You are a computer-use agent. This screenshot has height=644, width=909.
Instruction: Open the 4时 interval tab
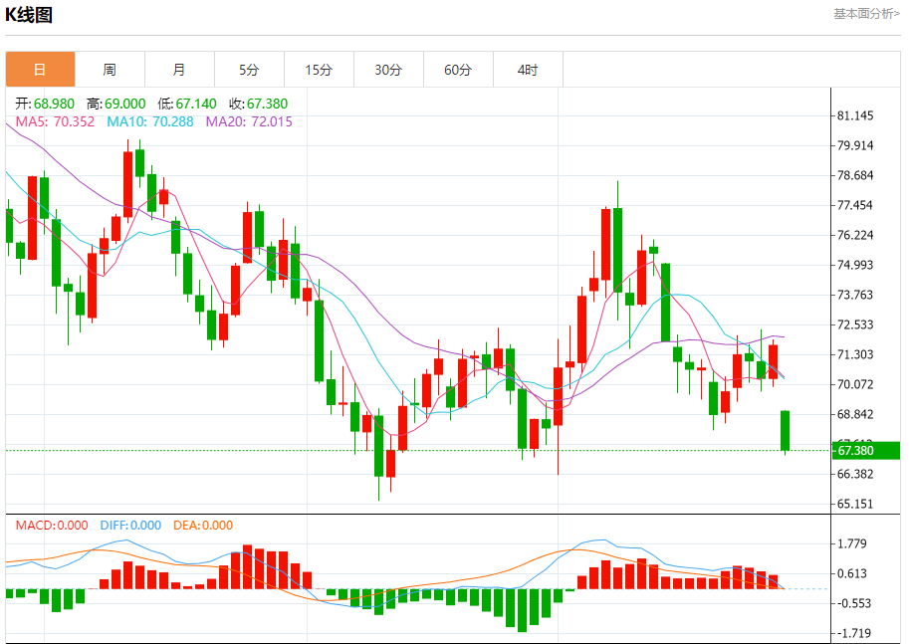pos(528,70)
